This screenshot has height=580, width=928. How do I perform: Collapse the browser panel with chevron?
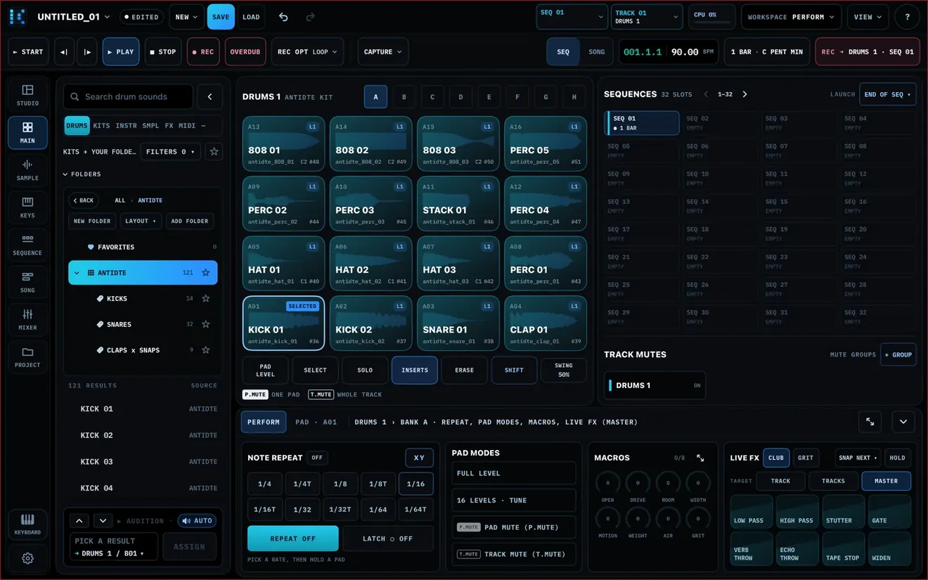(210, 96)
